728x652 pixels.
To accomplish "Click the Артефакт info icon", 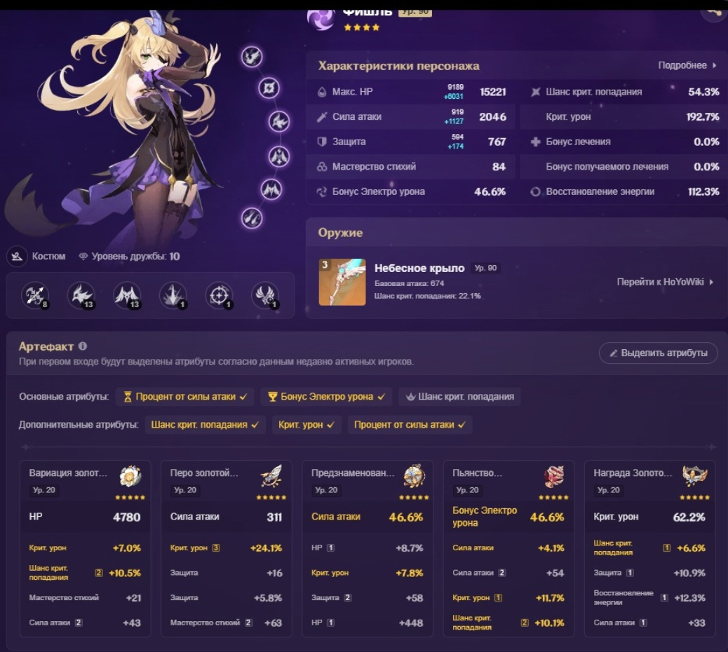I will pyautogui.click(x=83, y=346).
